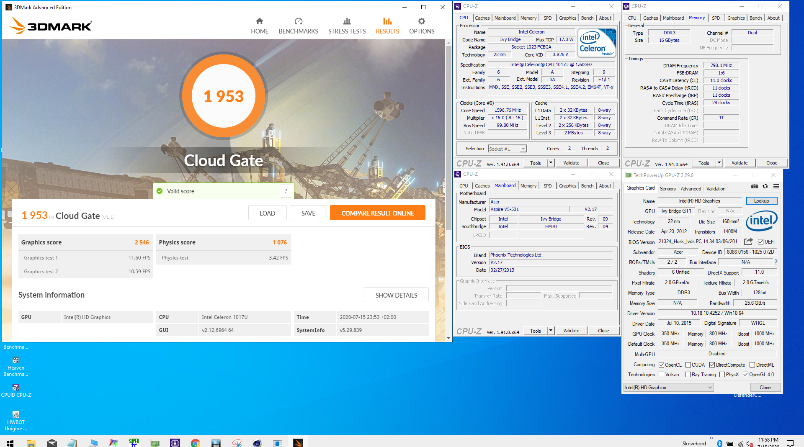Image resolution: width=804 pixels, height=447 pixels.
Task: Open Heaven Benchmark desktop shortcut
Action: [16, 367]
